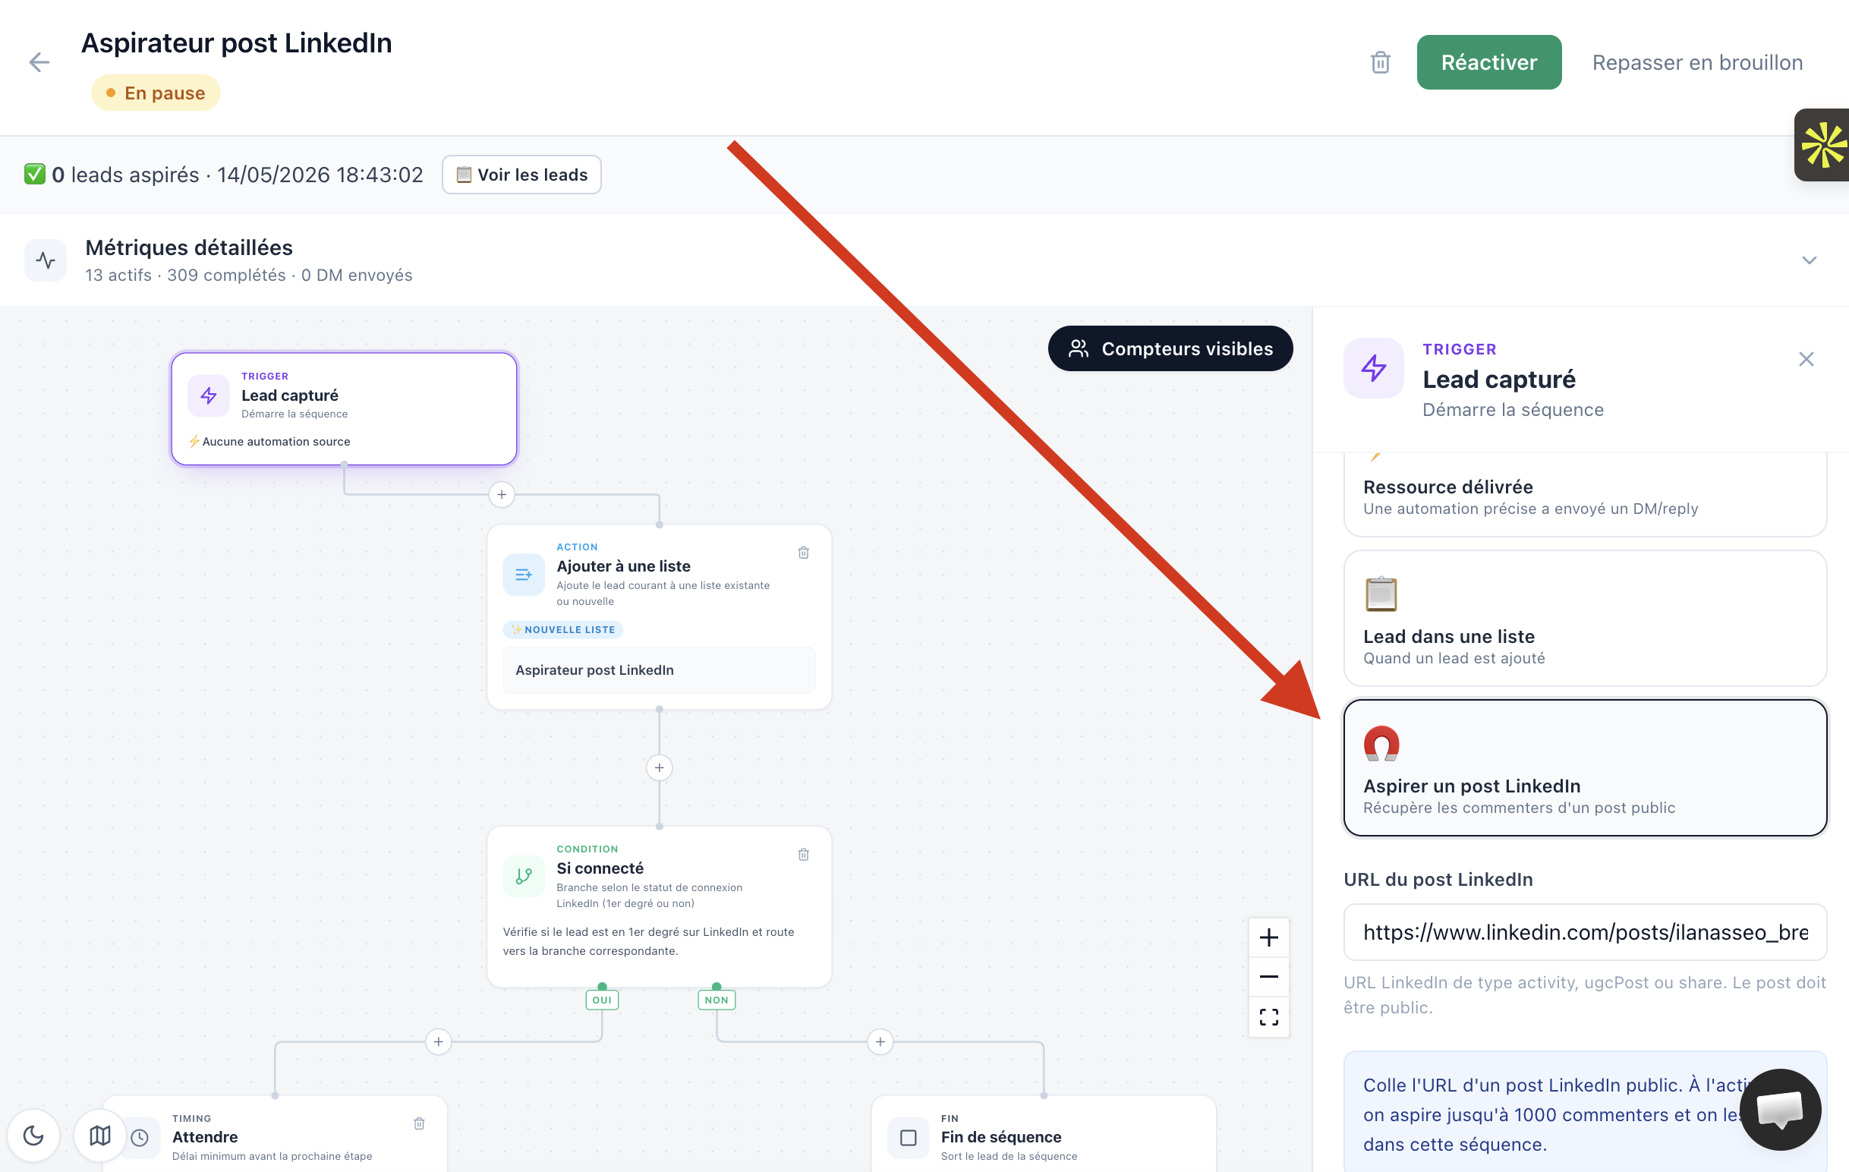Click the lightning icon in the trigger node

pos(208,395)
